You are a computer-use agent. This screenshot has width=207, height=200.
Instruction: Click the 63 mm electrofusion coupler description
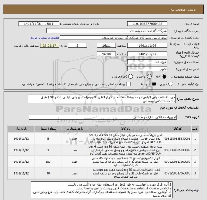click(126, 162)
